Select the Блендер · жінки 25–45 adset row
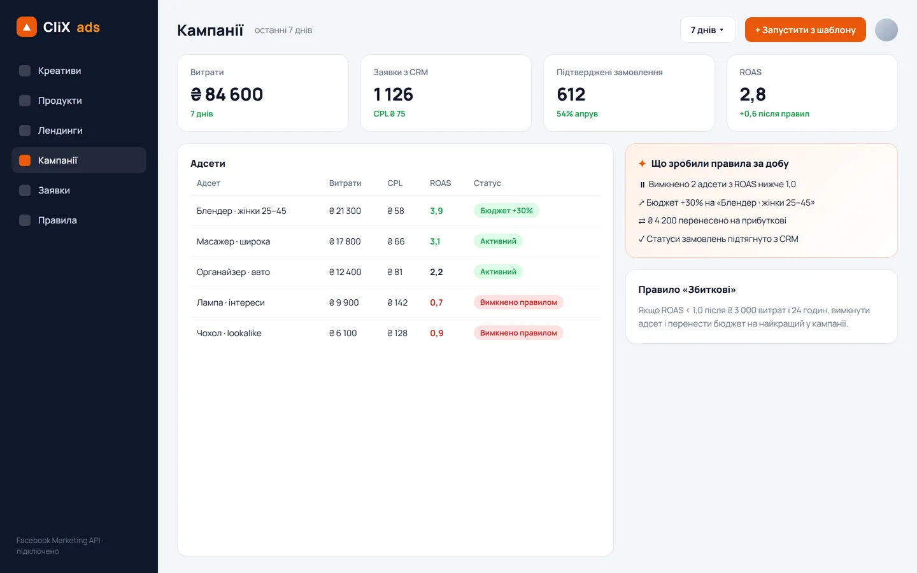This screenshot has height=573, width=917. click(x=395, y=211)
